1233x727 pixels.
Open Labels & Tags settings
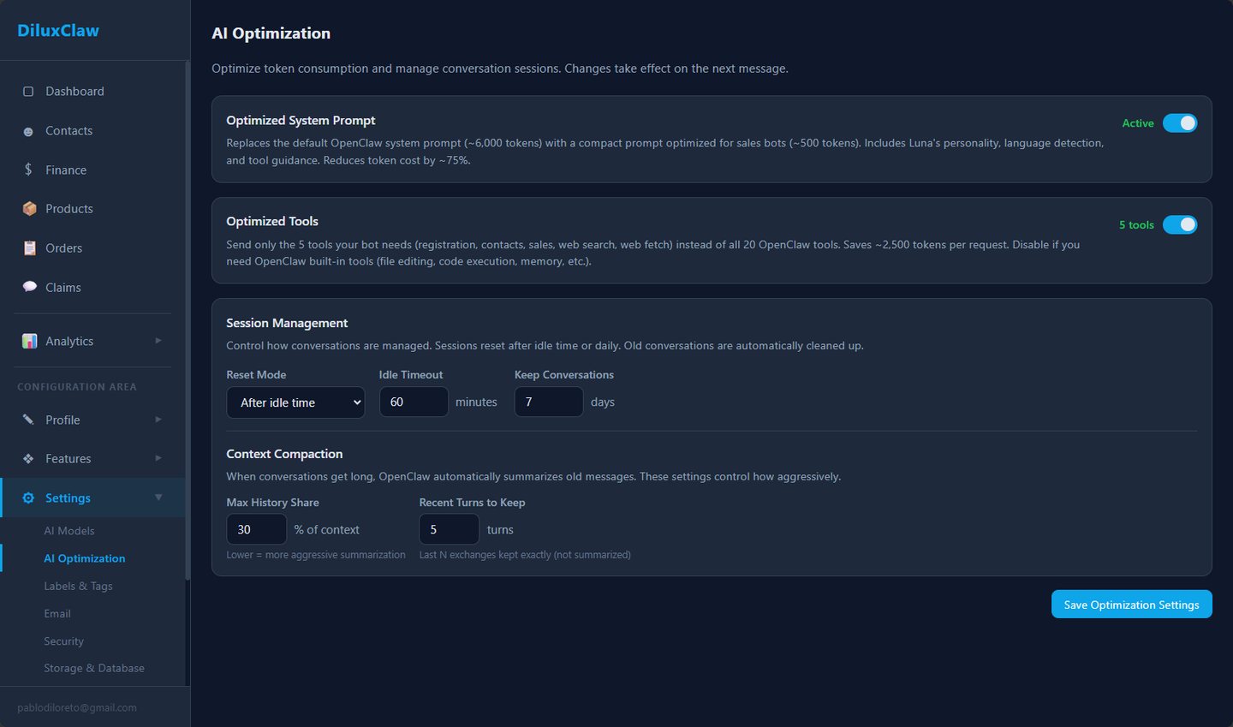(78, 586)
